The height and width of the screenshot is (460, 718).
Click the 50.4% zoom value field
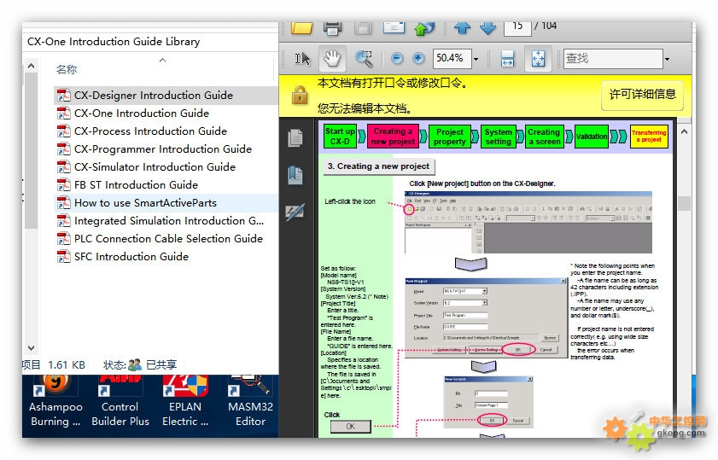452,58
